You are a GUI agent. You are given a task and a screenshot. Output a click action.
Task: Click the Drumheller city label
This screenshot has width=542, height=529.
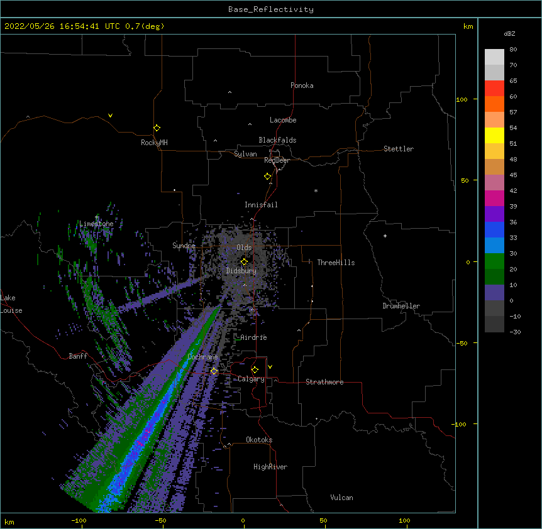click(x=401, y=306)
